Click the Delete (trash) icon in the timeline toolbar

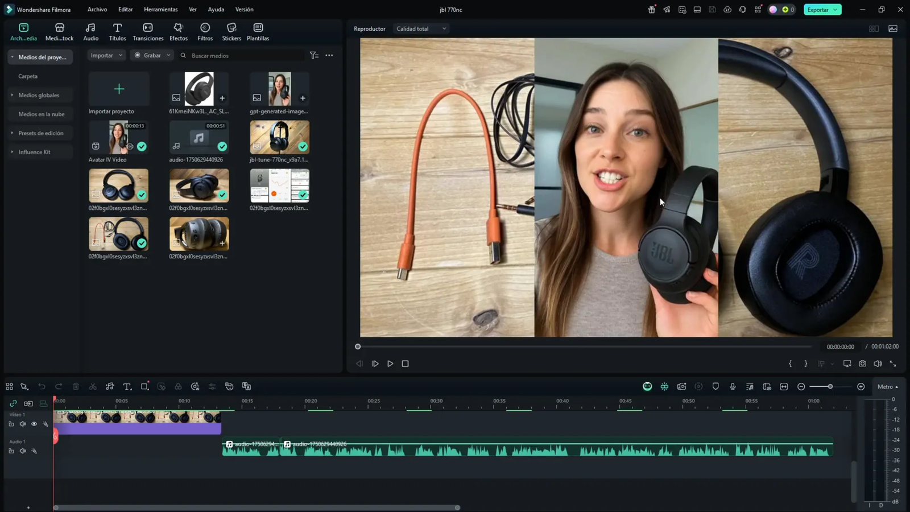tap(76, 386)
